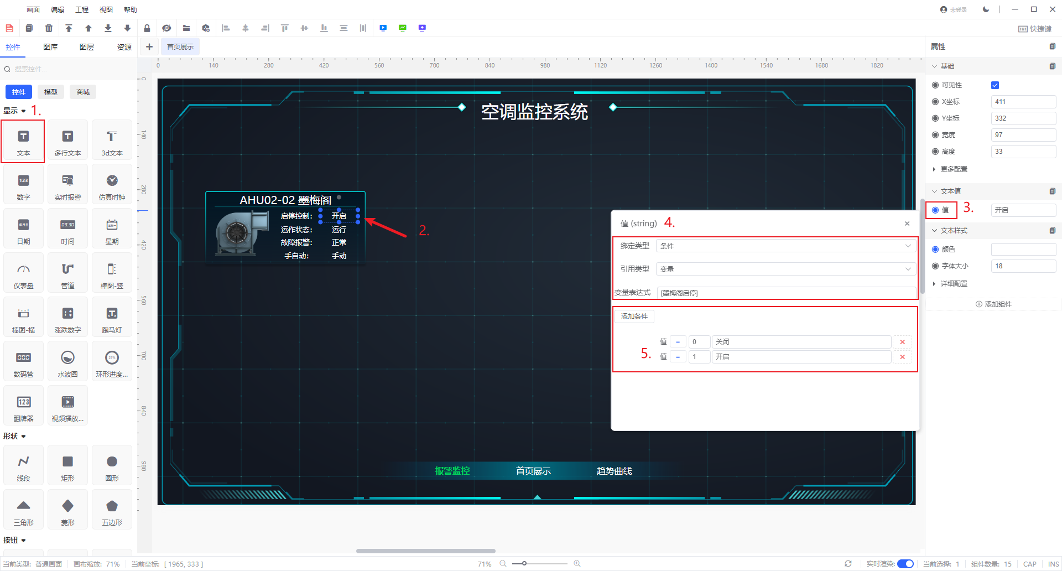Open the 工程 menu

point(82,9)
